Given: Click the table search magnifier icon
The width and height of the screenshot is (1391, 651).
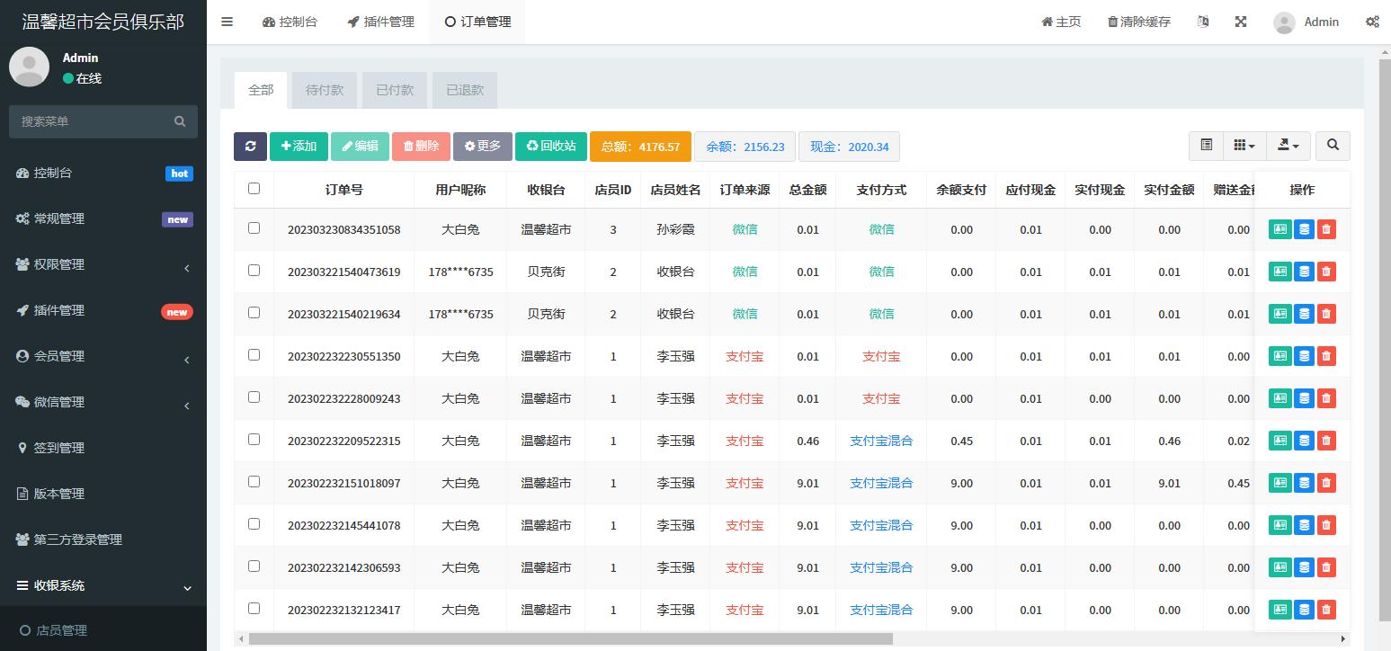Looking at the screenshot, I should pyautogui.click(x=1333, y=146).
